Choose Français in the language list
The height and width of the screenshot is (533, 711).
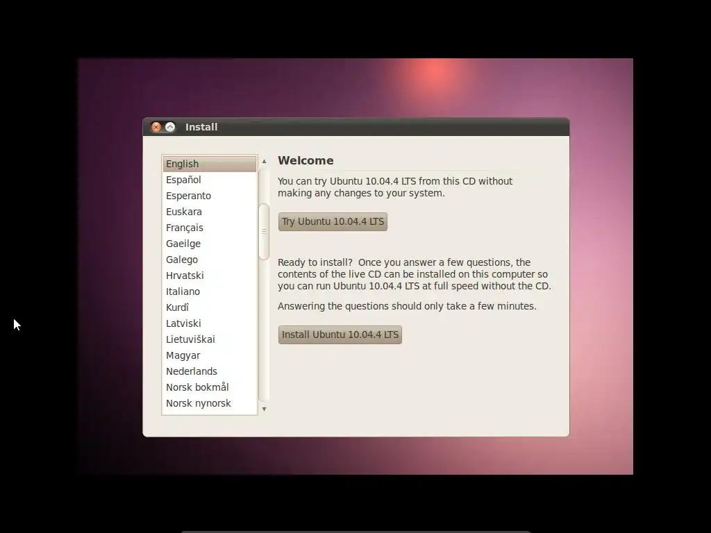coord(210,228)
